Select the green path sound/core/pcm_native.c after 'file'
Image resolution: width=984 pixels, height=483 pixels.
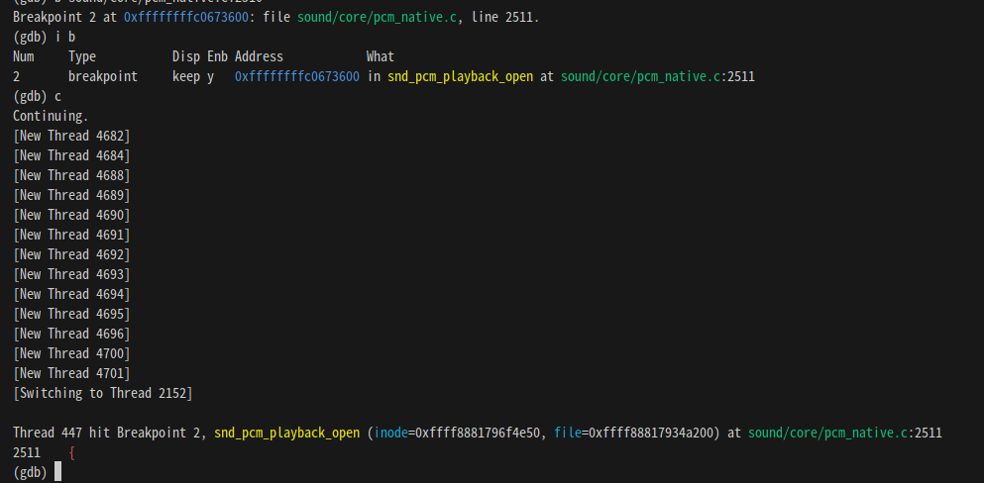[377, 18]
